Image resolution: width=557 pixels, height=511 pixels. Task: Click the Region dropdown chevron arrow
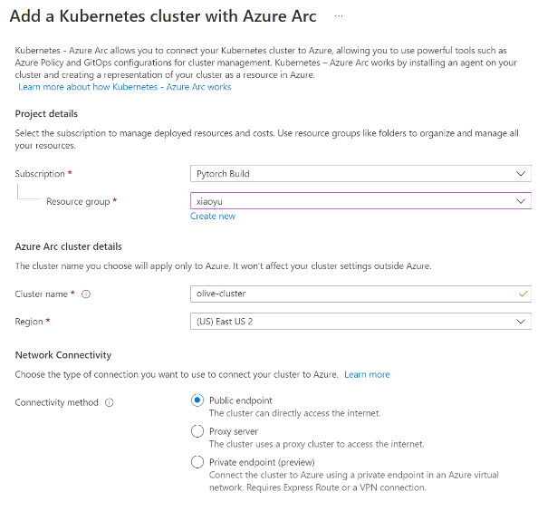pyautogui.click(x=521, y=322)
